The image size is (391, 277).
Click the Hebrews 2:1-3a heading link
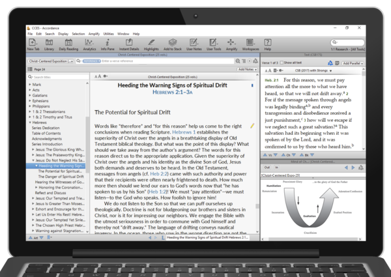[x=173, y=93]
